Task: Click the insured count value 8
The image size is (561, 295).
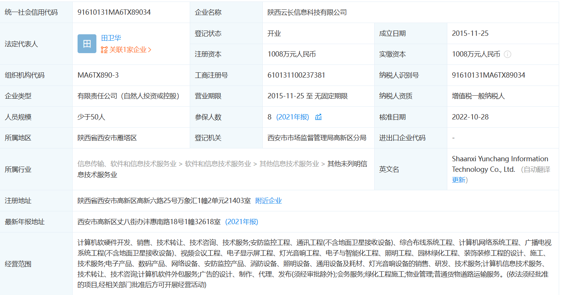Action: 270,117
